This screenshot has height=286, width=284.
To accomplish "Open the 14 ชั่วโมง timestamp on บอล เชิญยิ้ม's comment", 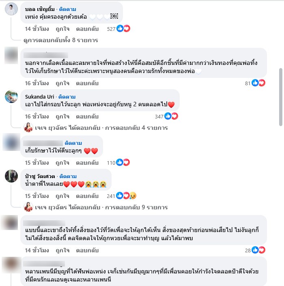I will 37,29.
